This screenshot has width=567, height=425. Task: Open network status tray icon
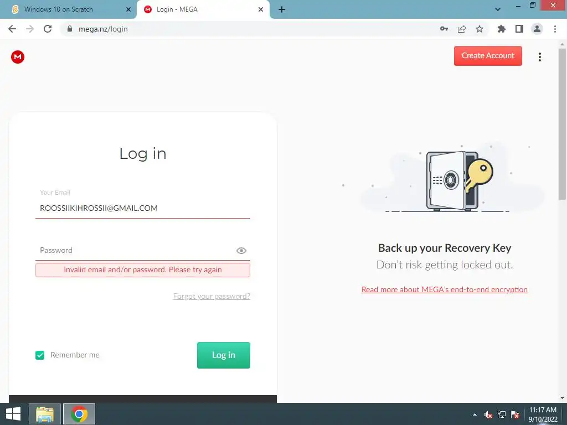tap(502, 414)
